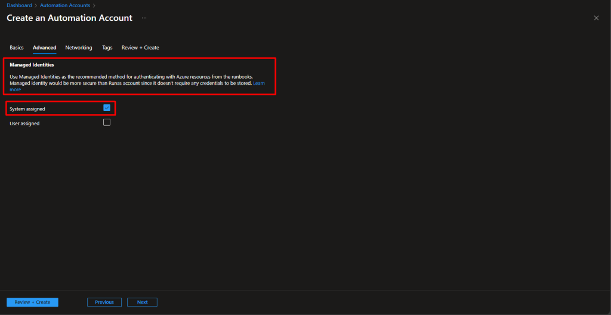Go to the Tags tab

107,48
